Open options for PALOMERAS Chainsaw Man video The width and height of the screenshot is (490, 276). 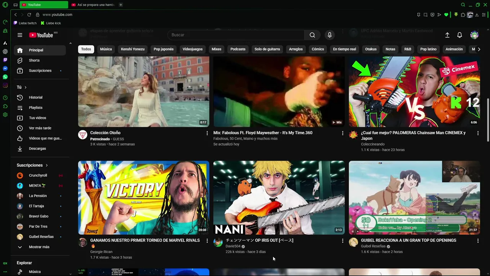(478, 133)
